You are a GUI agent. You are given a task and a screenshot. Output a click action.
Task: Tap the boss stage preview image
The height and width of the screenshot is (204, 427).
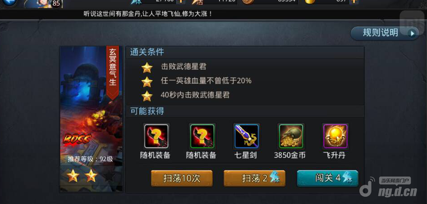[91, 106]
